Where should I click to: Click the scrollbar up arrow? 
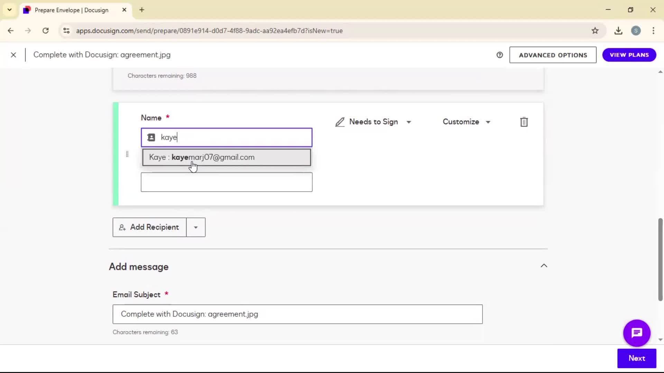(x=660, y=72)
